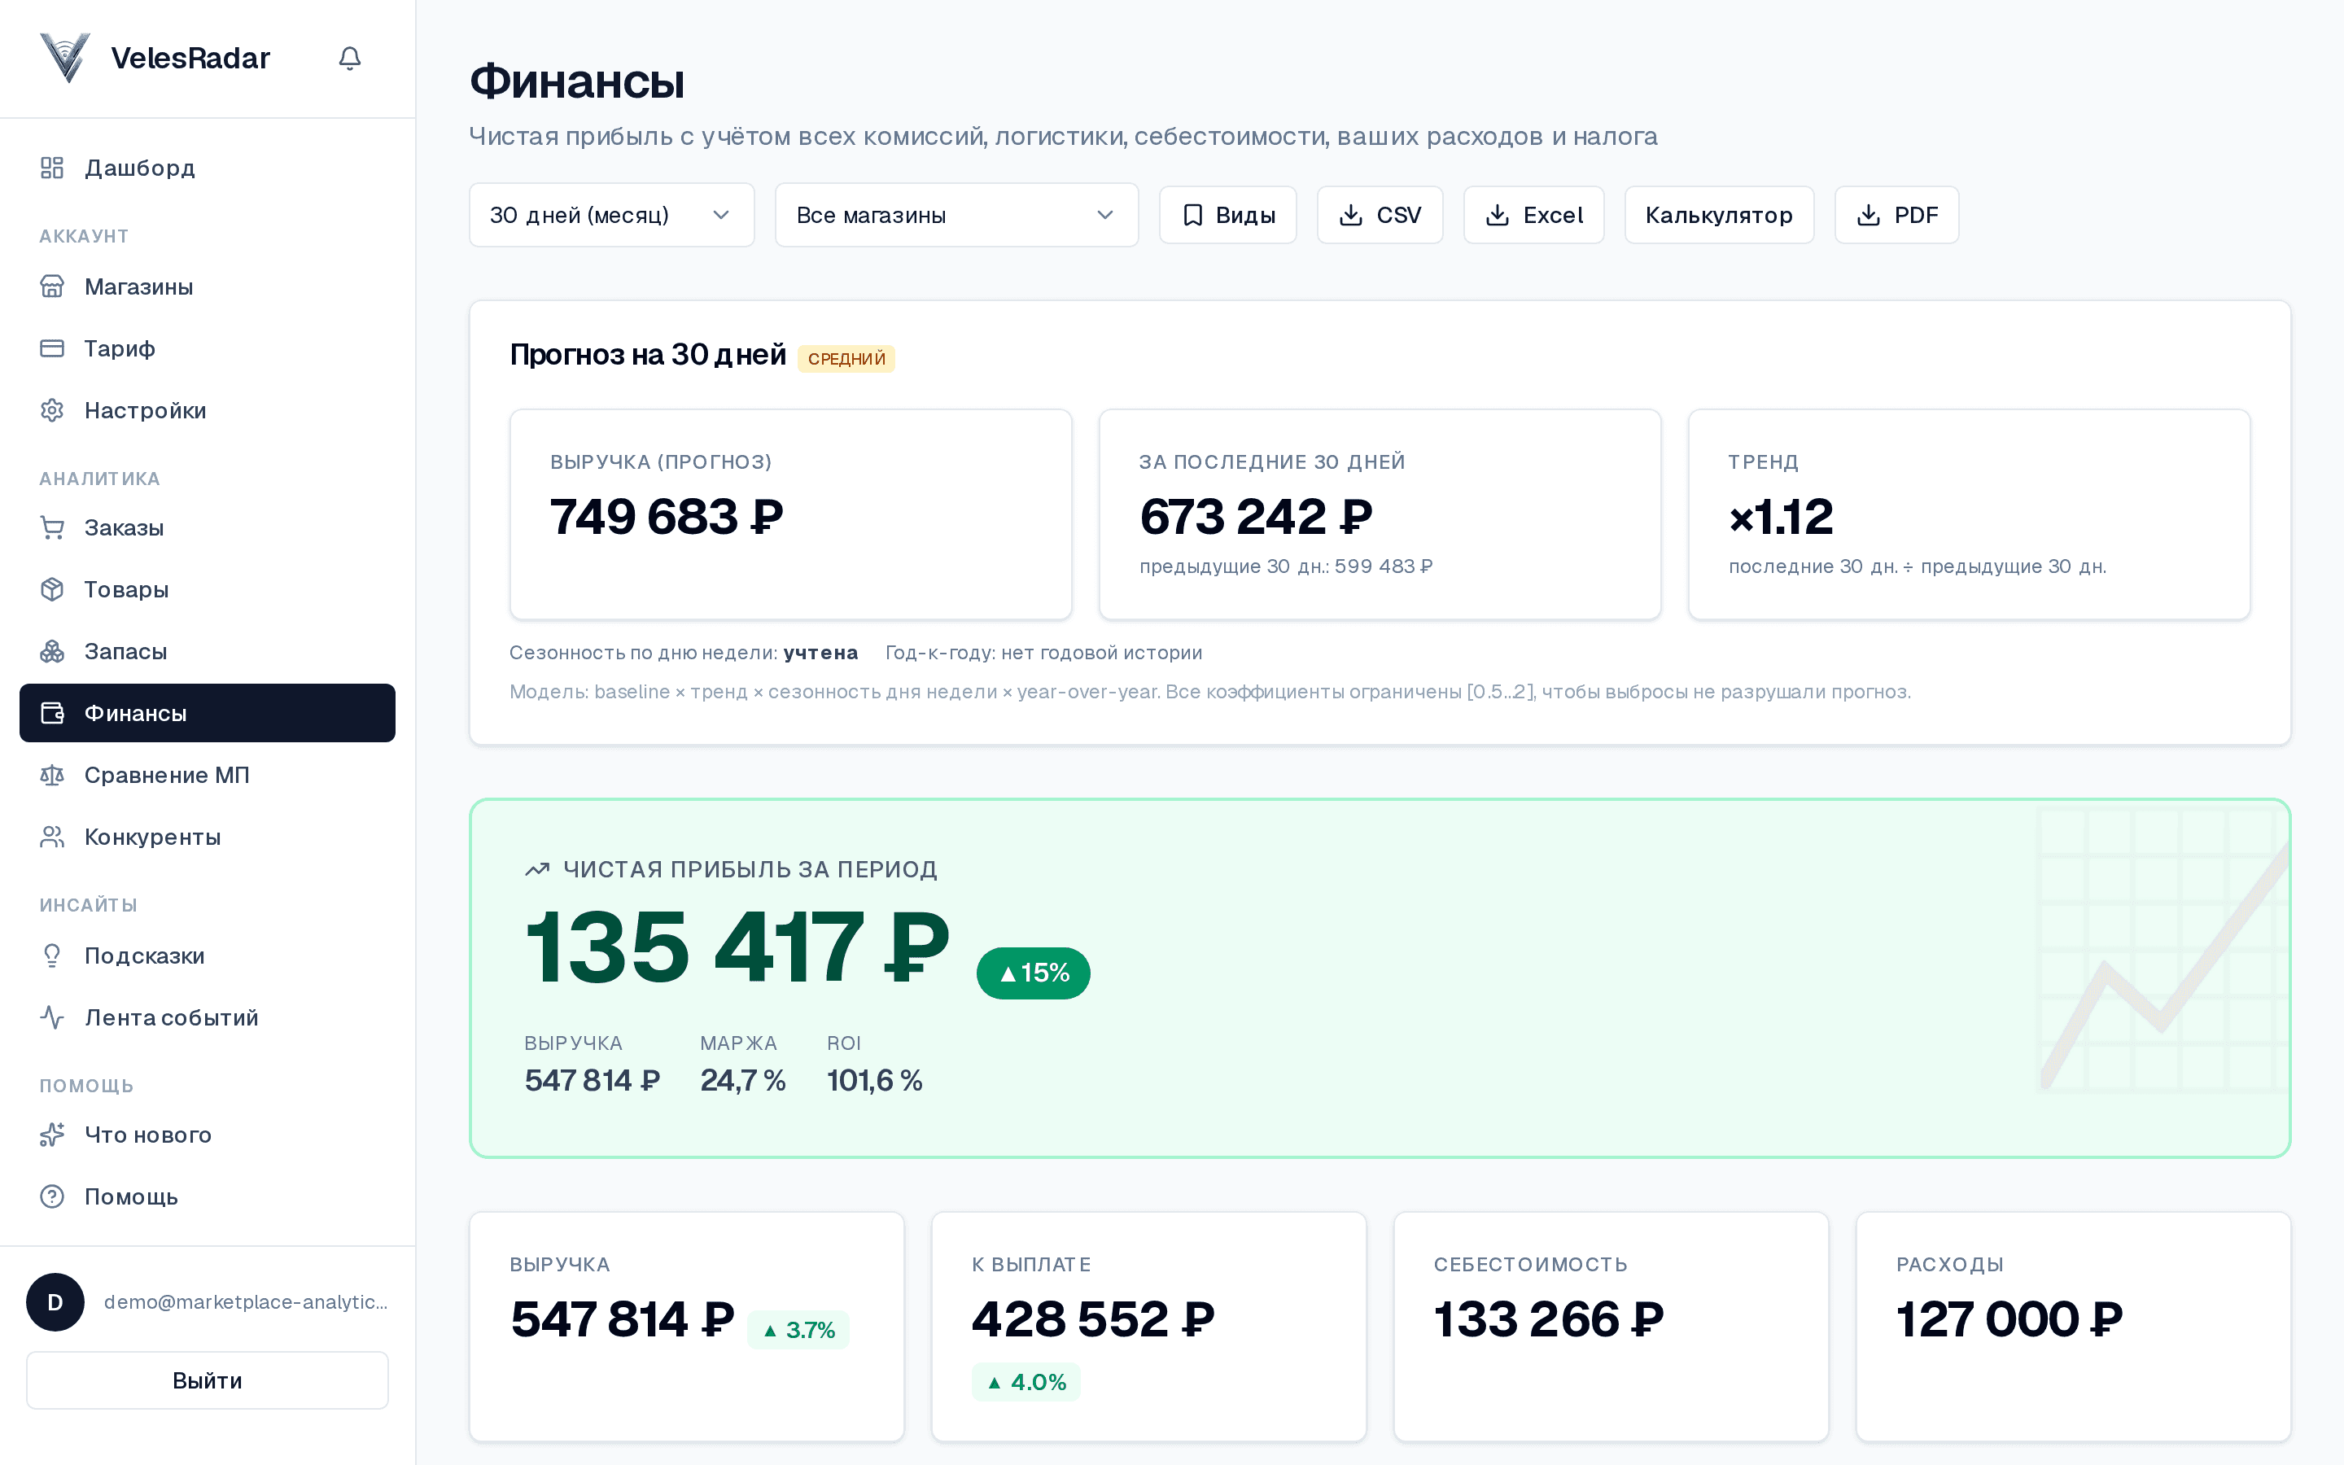Click the Что нового sparkles icon
The image size is (2344, 1465).
point(52,1135)
